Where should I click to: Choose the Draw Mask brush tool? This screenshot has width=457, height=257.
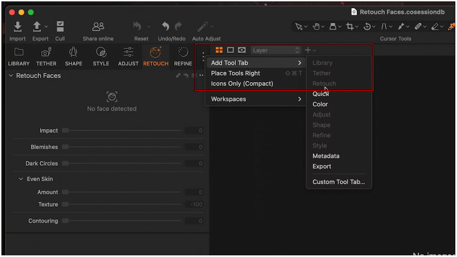pyautogui.click(x=401, y=26)
